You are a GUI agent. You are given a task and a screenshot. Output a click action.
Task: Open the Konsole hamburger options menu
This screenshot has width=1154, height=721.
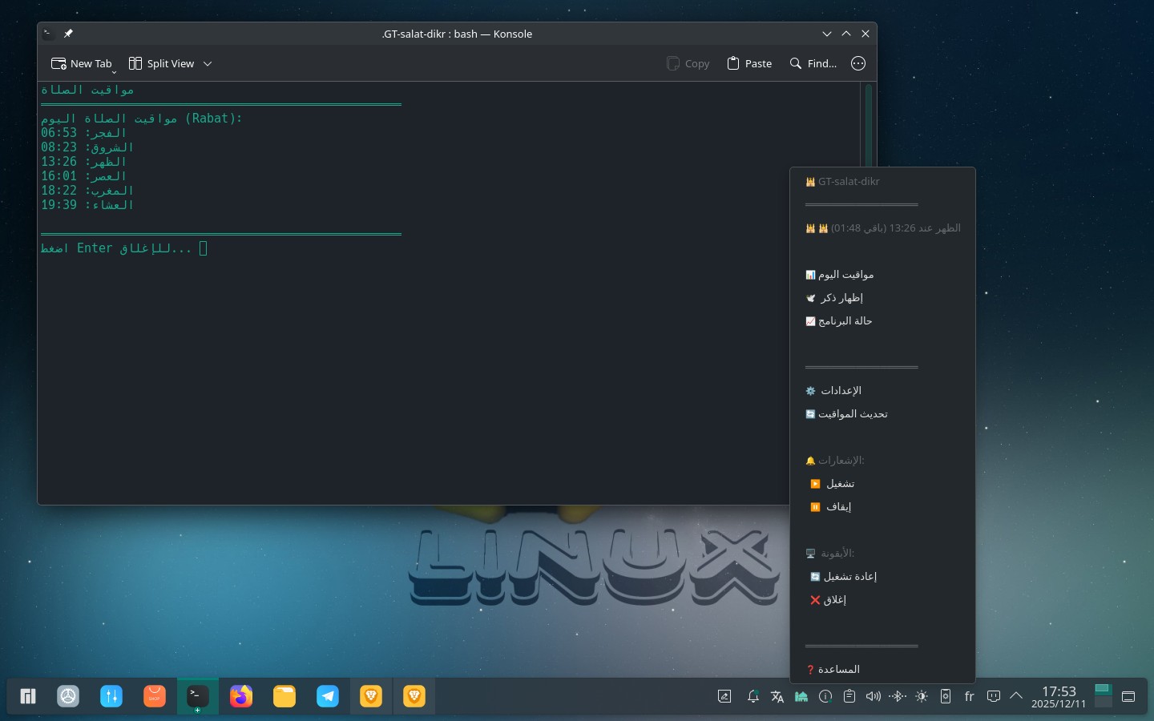858,63
